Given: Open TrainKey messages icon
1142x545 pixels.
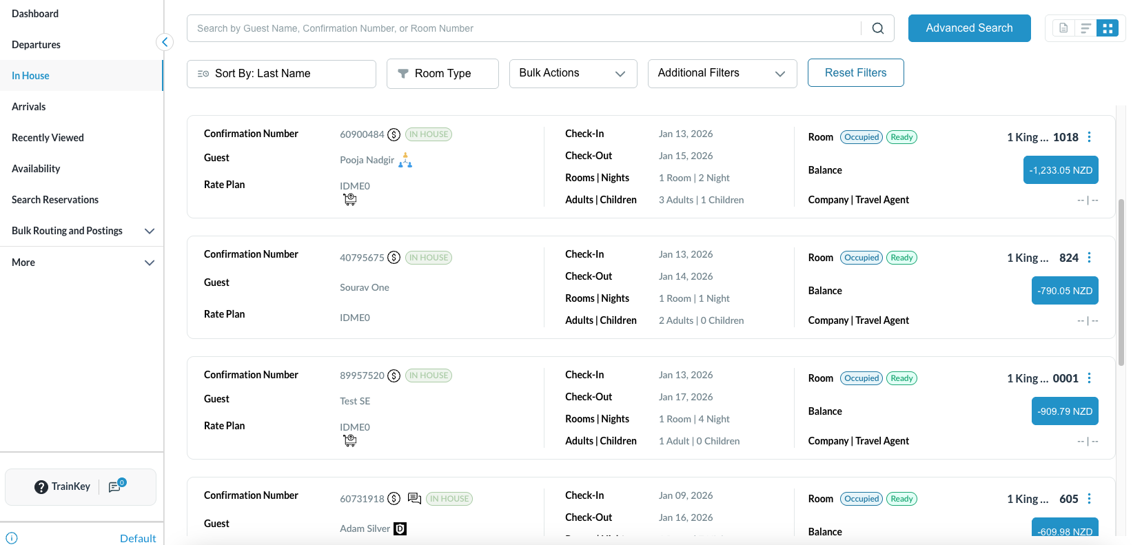Looking at the screenshot, I should point(115,487).
